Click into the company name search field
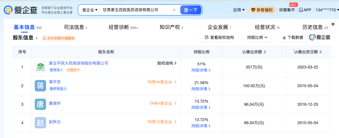 click(136, 10)
